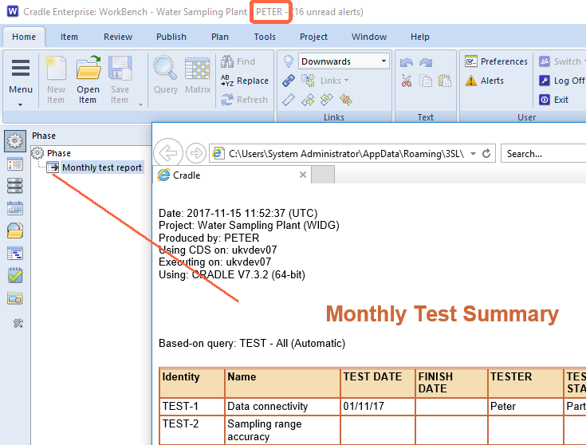Click Replace in the ribbon
The height and width of the screenshot is (445, 586).
pos(245,81)
